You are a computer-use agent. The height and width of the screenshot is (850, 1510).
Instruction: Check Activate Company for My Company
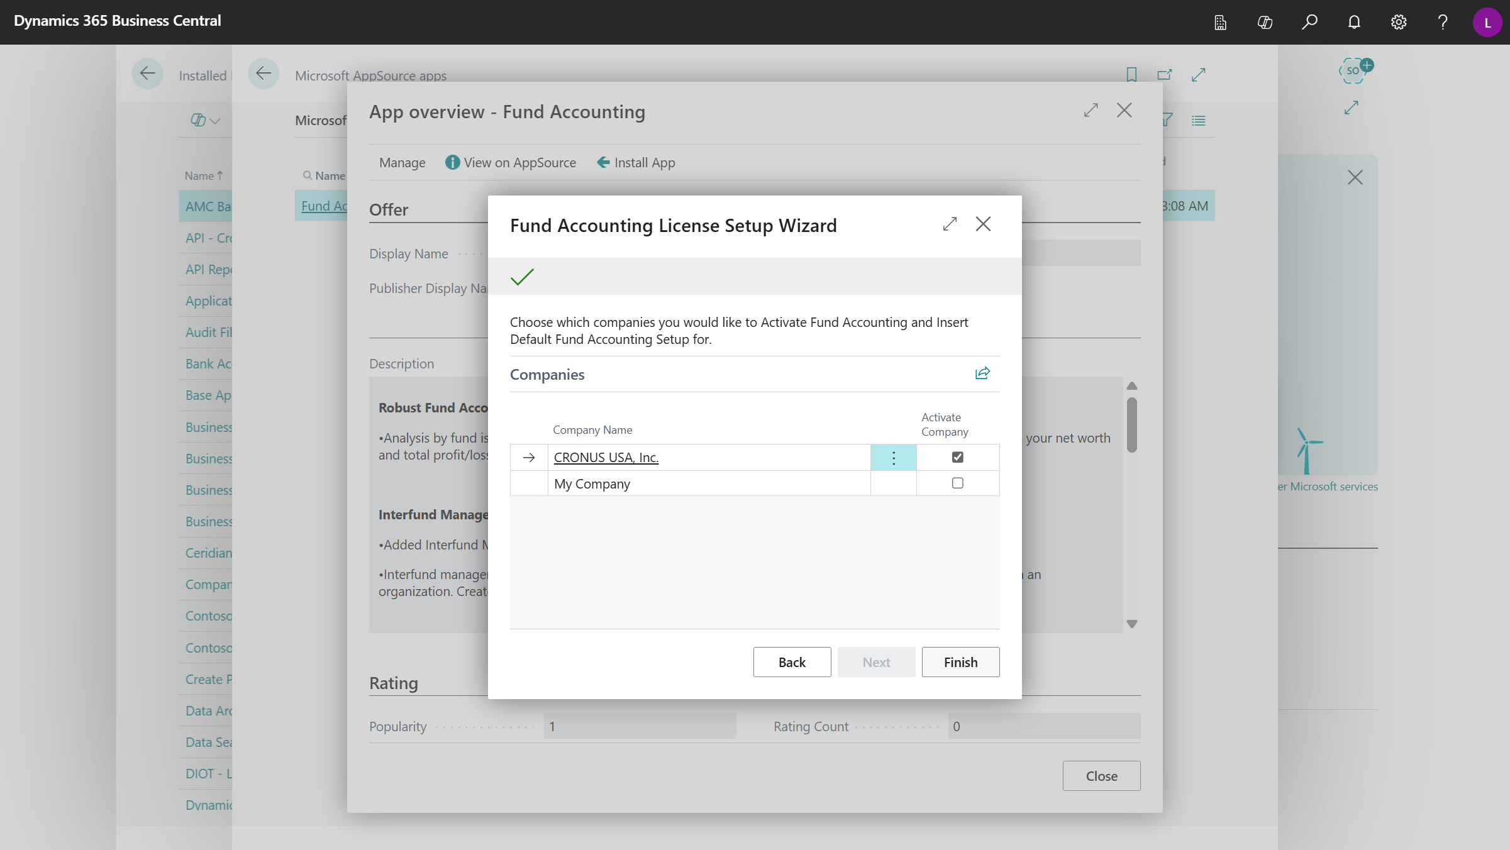coord(957,483)
